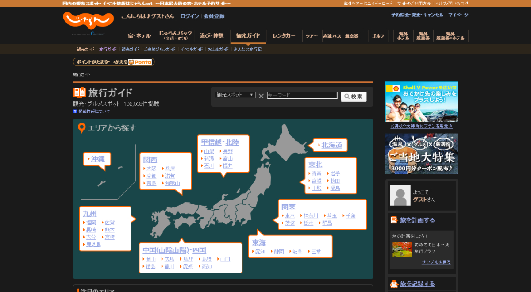Select お土産ガイド in the sub navigation
Viewport: 531px width, 292px height.
[218, 50]
